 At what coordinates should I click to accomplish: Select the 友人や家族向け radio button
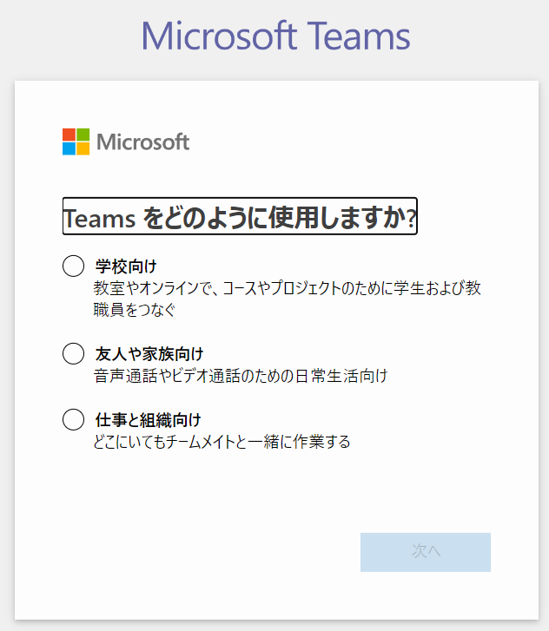(x=73, y=353)
